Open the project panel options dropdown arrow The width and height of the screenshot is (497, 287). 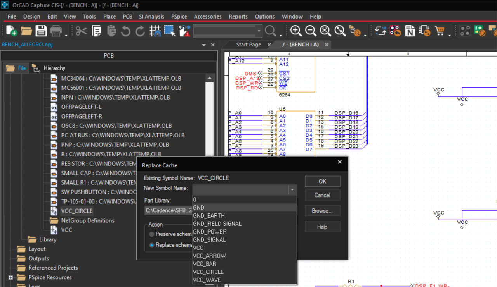tap(204, 45)
